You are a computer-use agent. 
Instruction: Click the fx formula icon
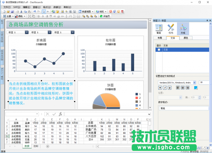tap(61, 114)
